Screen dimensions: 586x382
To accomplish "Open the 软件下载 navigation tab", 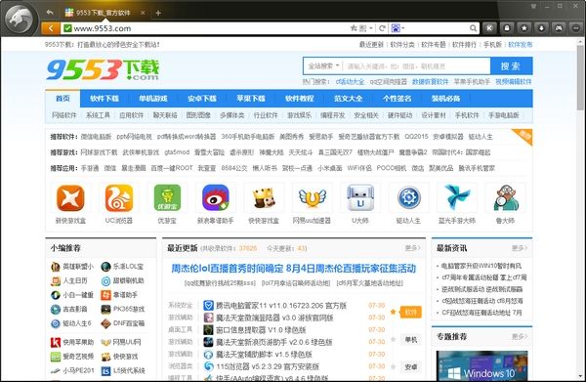I will 105,99.
